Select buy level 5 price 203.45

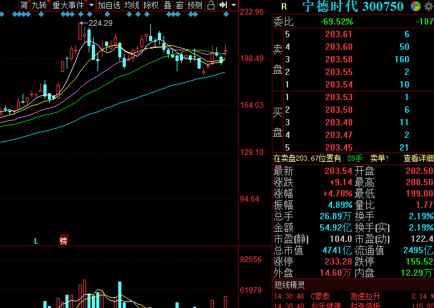339,147
